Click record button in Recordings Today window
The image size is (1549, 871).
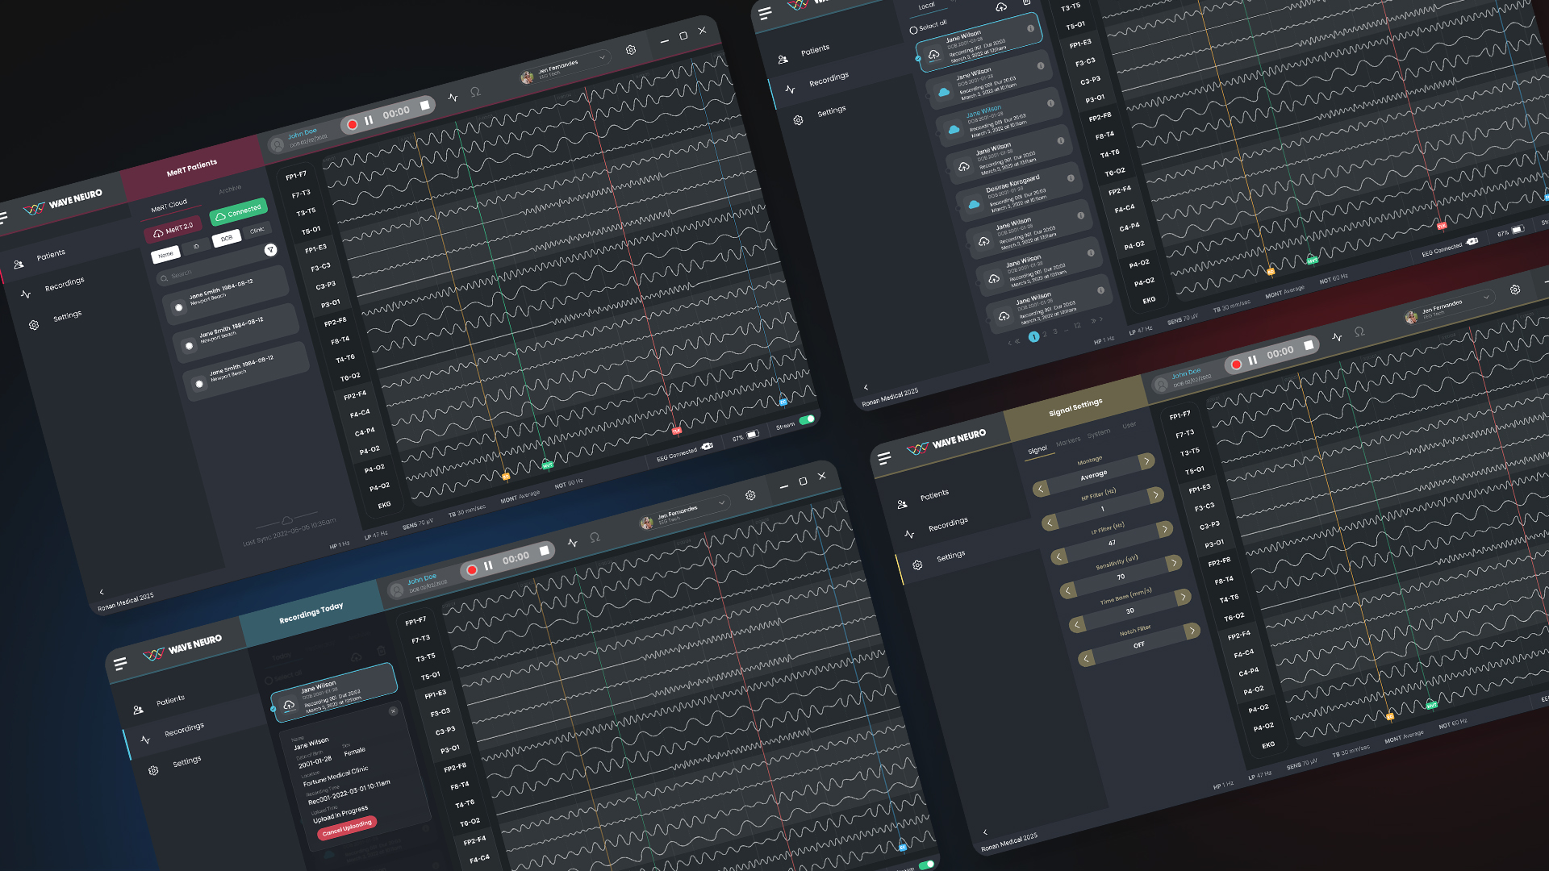point(472,570)
